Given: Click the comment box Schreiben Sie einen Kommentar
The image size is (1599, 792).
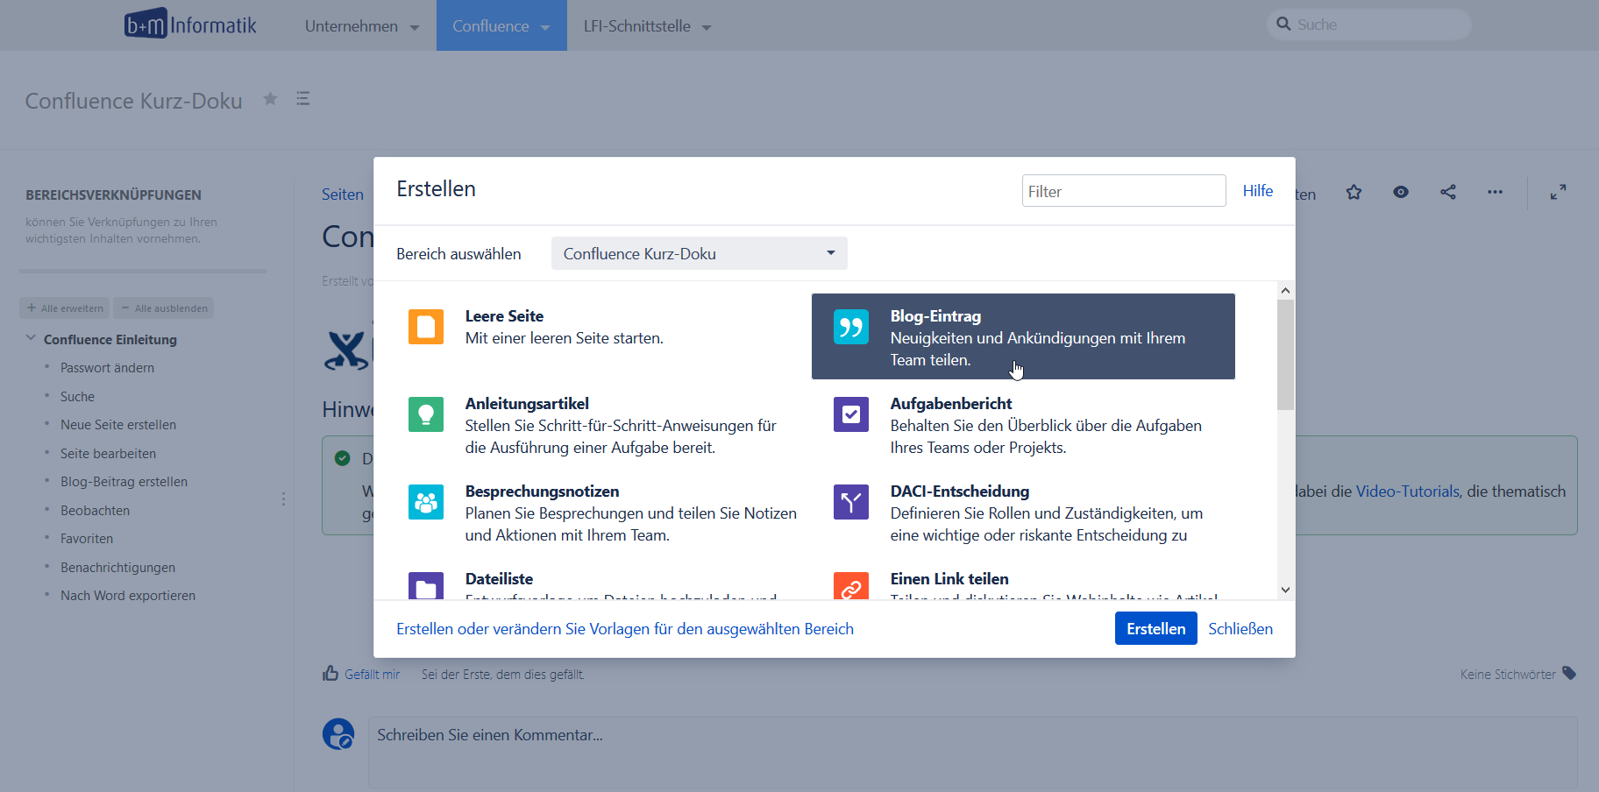Looking at the screenshot, I should pyautogui.click(x=973, y=752).
